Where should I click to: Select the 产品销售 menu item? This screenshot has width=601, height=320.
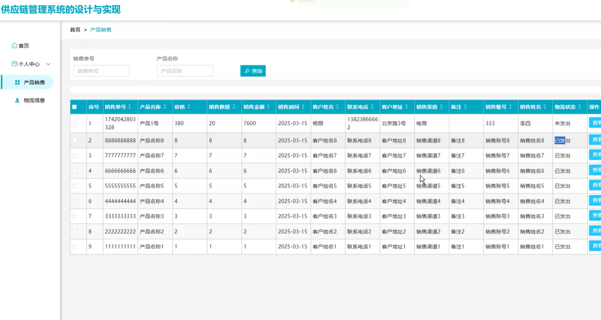(x=27, y=82)
